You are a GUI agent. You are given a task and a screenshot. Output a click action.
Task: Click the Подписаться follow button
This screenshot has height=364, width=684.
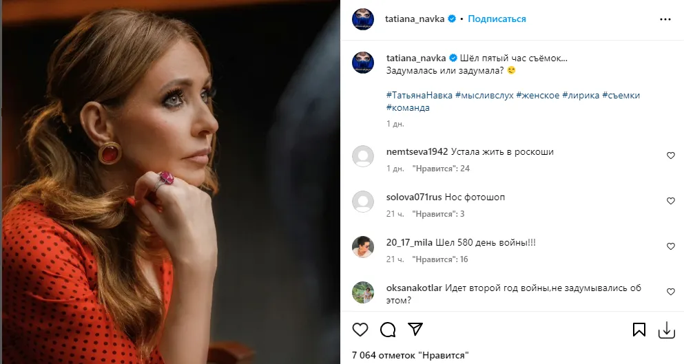pyautogui.click(x=497, y=19)
